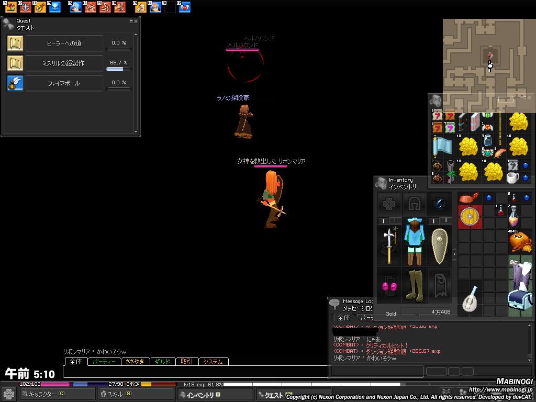Click the ミスリルの鎧製作 progress bar
536x402 pixels.
118,69
